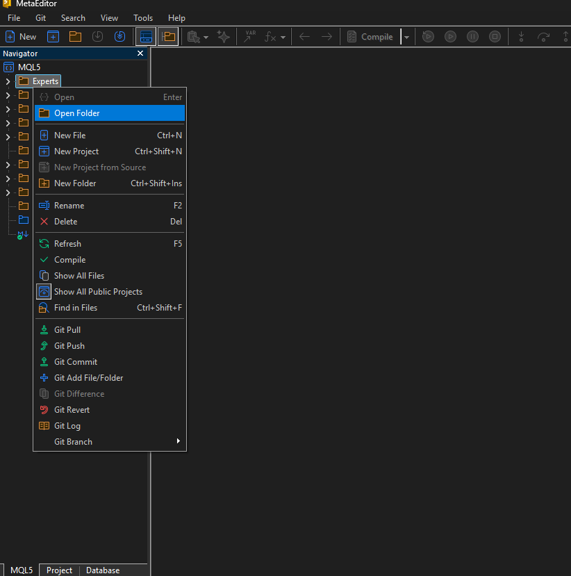Switch to the Project tab
This screenshot has height=576, width=571.
pyautogui.click(x=59, y=570)
